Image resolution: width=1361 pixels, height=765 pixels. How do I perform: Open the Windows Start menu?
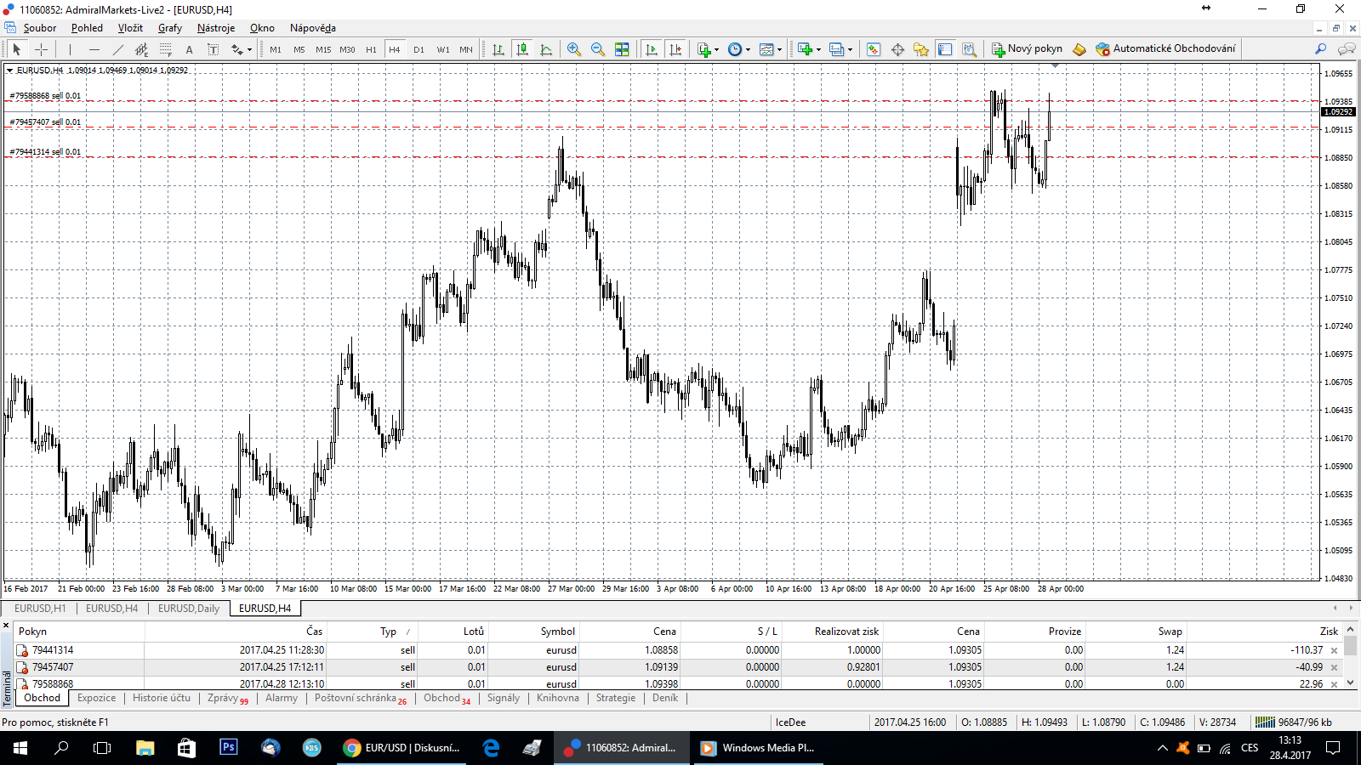(x=20, y=748)
